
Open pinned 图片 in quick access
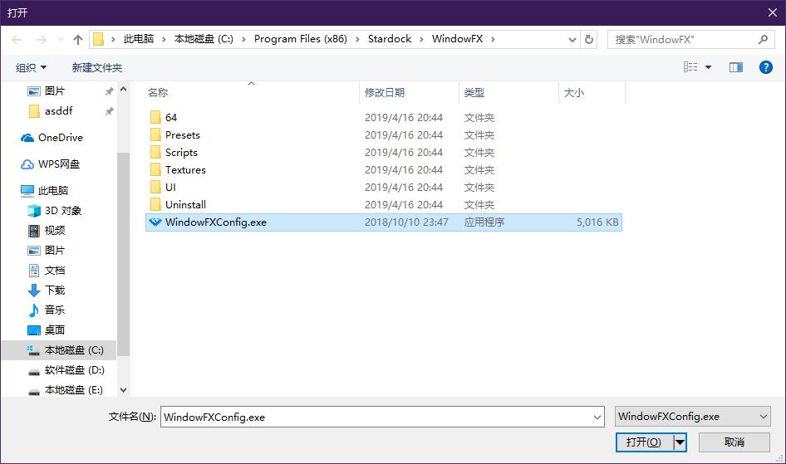[55, 91]
